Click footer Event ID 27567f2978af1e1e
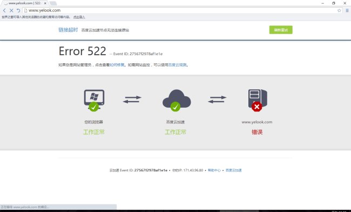351x212 pixels. (x=151, y=170)
